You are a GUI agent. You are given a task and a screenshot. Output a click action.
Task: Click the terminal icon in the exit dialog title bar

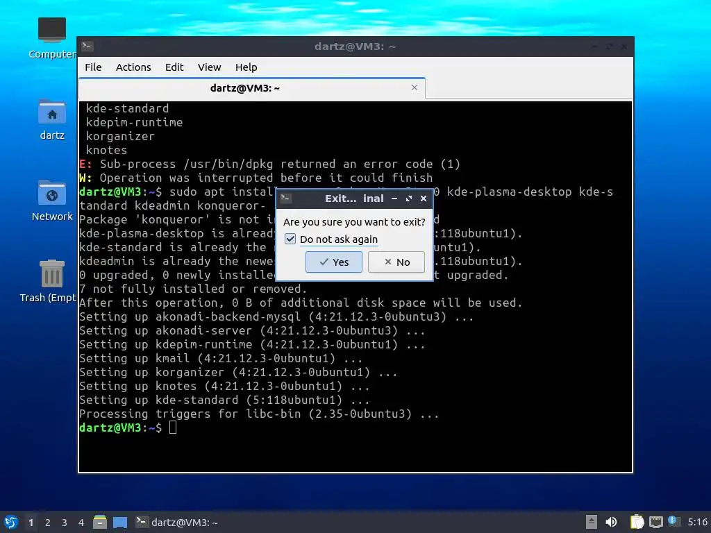tap(285, 198)
